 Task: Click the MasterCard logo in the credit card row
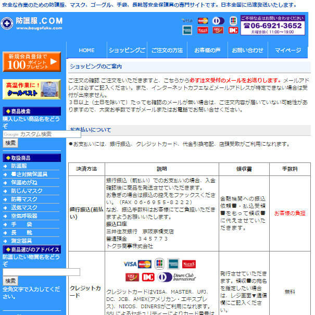(x=145, y=264)
